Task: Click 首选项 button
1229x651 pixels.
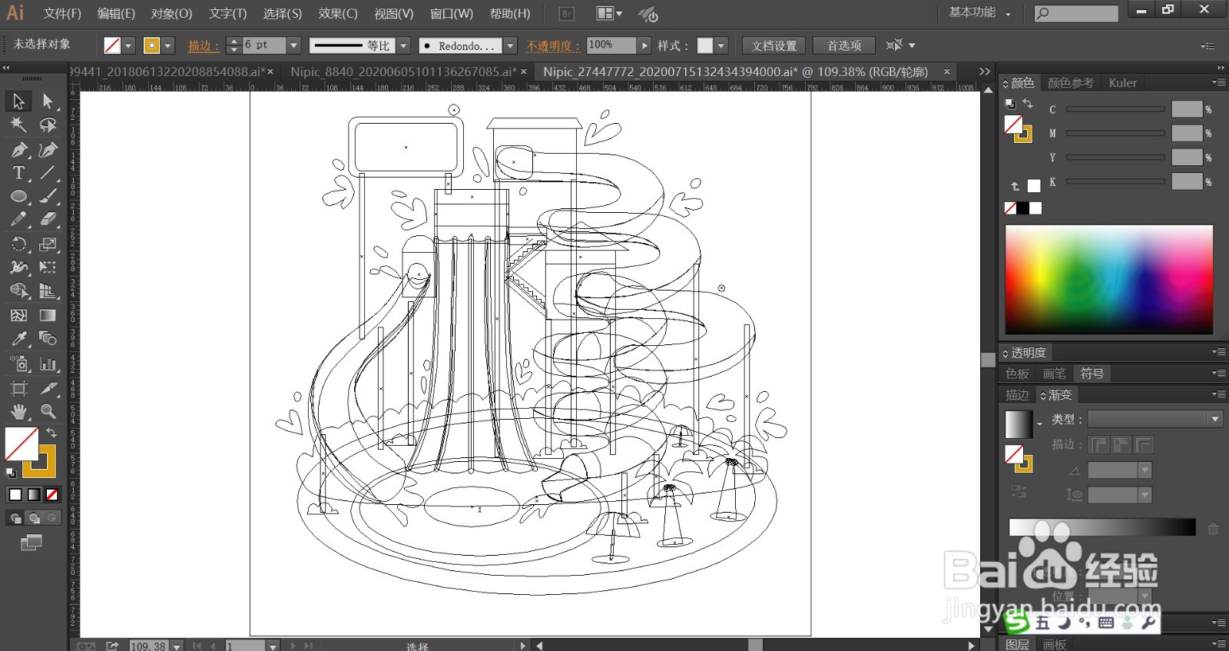Action: coord(844,46)
